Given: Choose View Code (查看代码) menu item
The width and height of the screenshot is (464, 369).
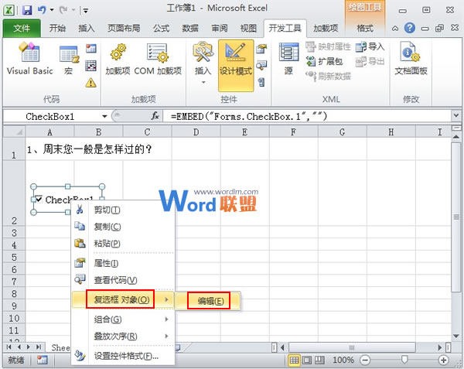Looking at the screenshot, I should (123, 279).
